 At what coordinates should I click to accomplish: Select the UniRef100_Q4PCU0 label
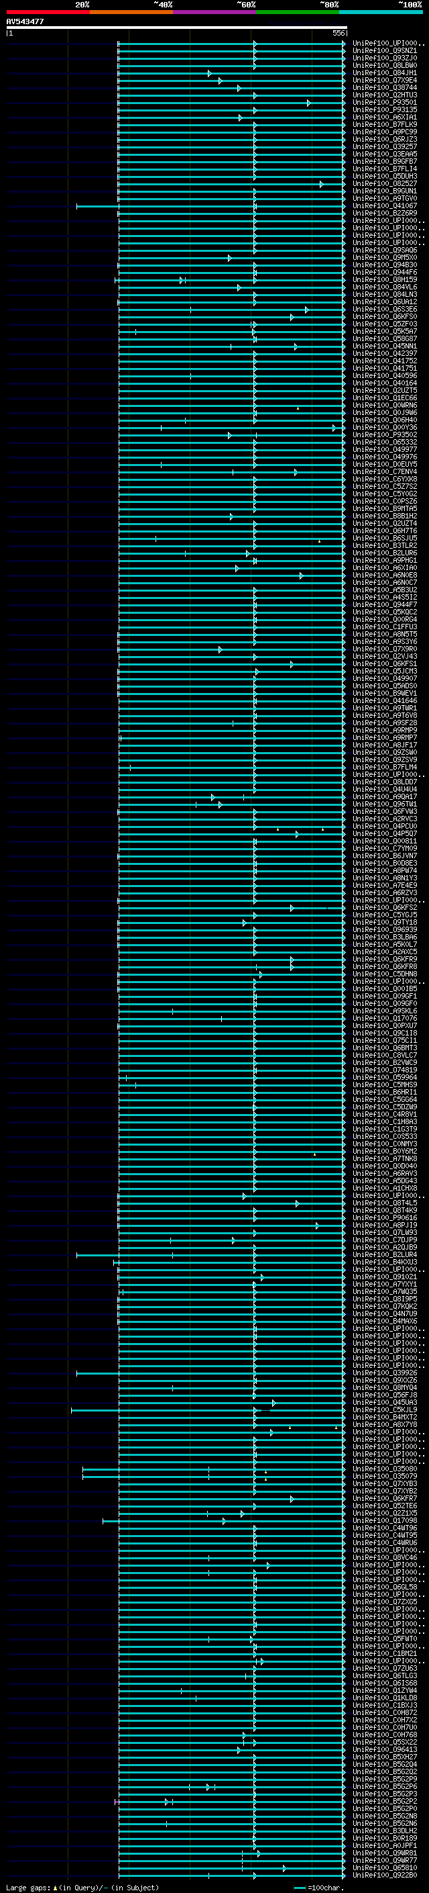coord(385,826)
